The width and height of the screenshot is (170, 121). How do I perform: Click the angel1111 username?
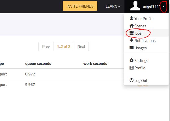152,6
